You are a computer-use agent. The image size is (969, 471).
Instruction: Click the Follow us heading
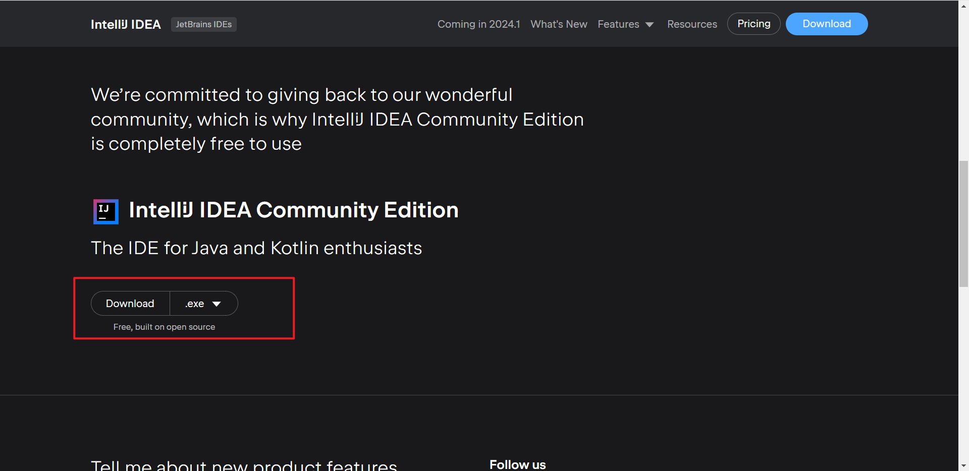(x=517, y=464)
